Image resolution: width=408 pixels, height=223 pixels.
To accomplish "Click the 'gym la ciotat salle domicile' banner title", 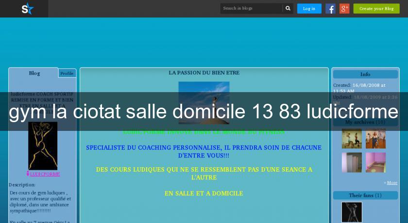I will point(204,111).
